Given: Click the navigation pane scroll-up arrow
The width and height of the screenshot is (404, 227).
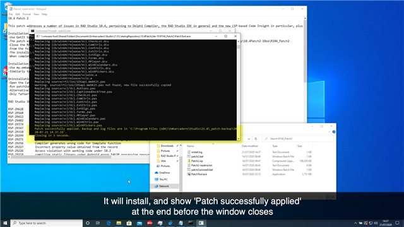Looking at the screenshot, I should 181,146.
